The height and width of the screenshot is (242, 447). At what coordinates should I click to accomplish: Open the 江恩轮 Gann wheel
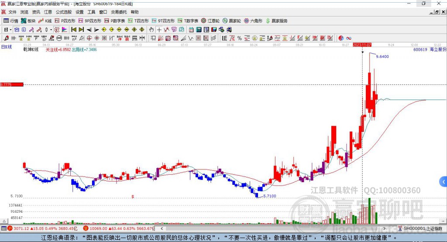coord(210,21)
